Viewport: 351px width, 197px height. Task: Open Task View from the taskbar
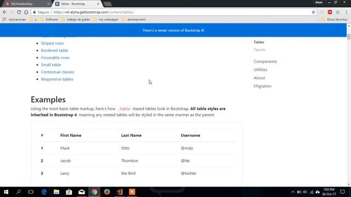click(x=31, y=192)
